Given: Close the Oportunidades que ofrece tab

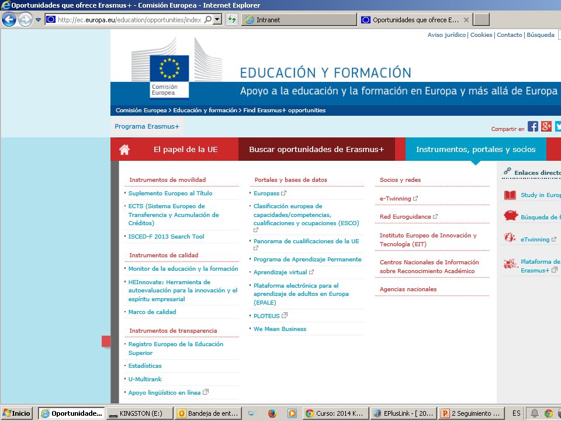Looking at the screenshot, I should pos(466,20).
